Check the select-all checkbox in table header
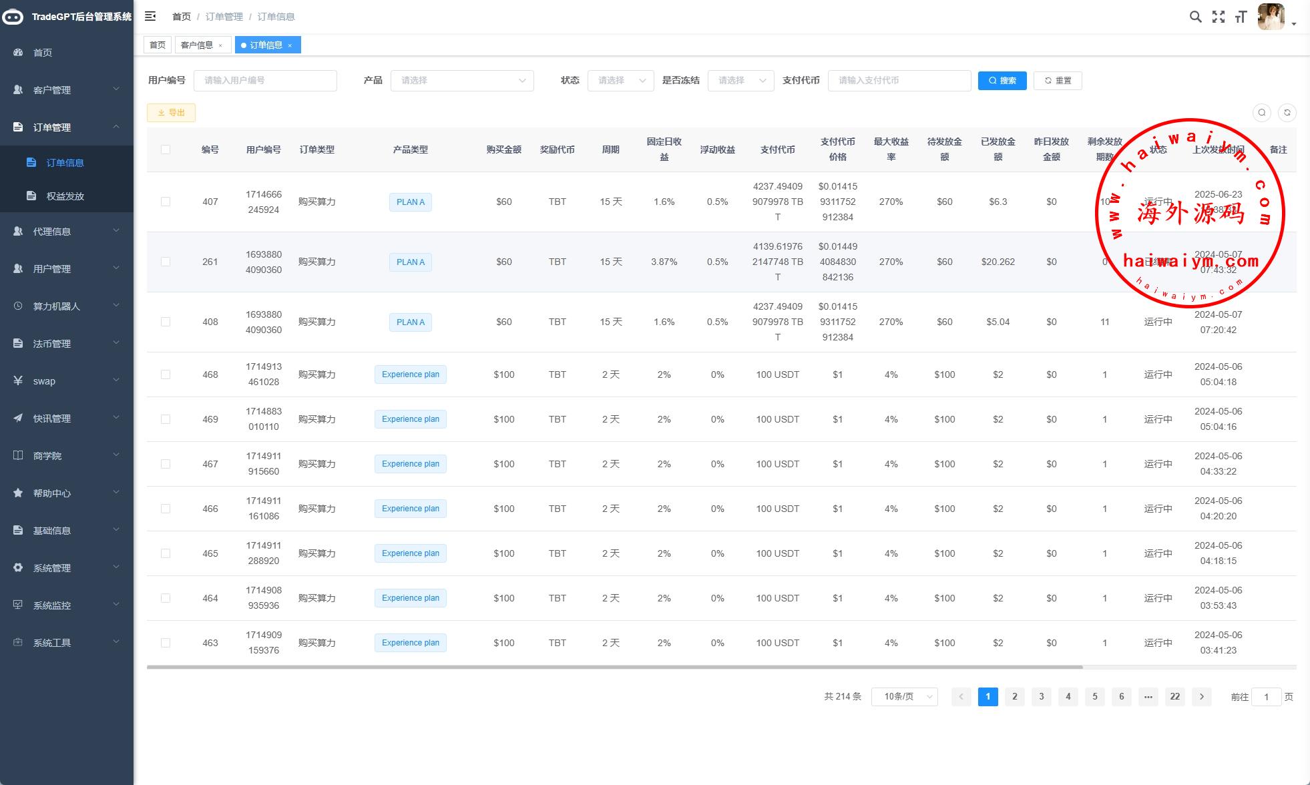Screen dimensions: 1310x785 click(166, 150)
